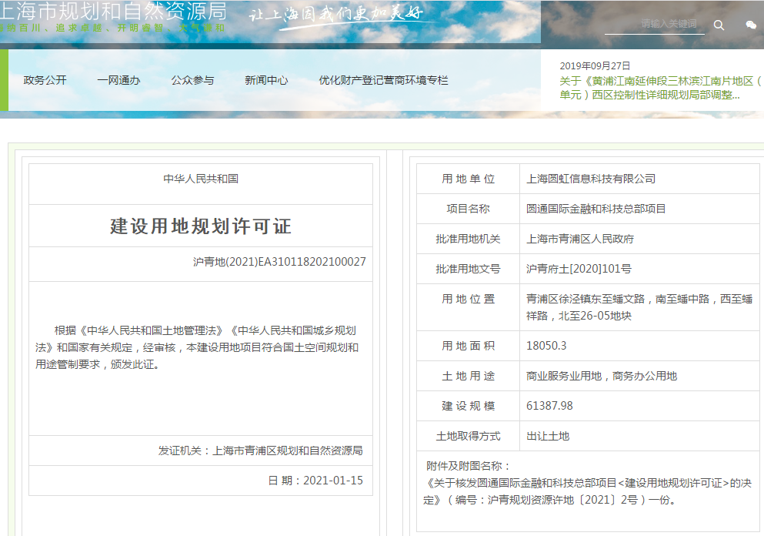
Task: Click project name 圆通国际金融和科技总部项目
Action: pyautogui.click(x=596, y=209)
